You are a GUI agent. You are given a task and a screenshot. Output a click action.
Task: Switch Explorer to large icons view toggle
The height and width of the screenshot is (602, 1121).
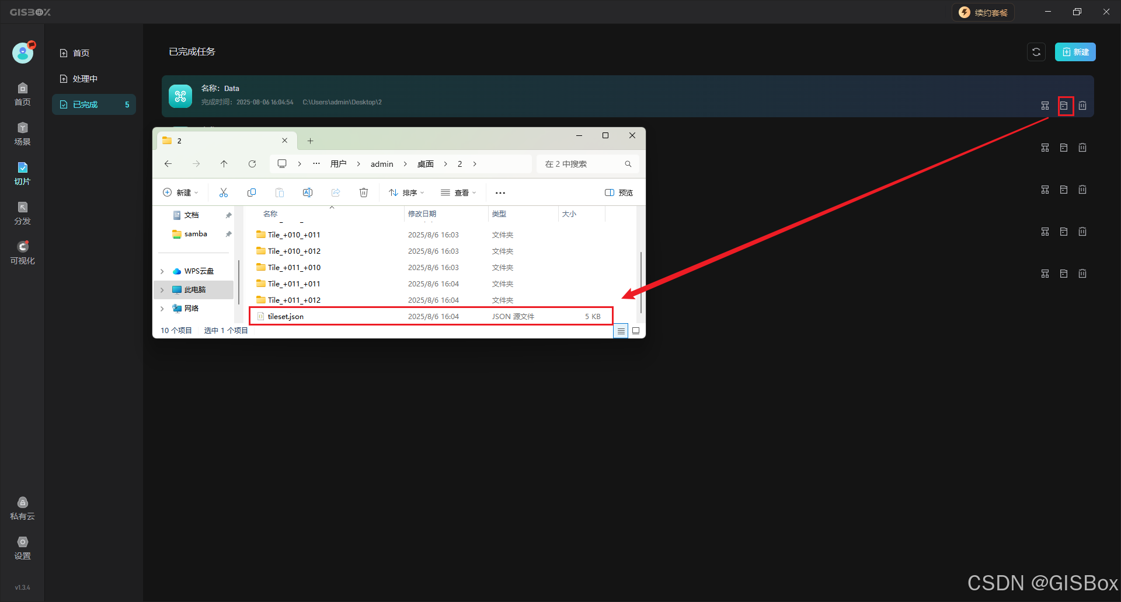pos(636,331)
